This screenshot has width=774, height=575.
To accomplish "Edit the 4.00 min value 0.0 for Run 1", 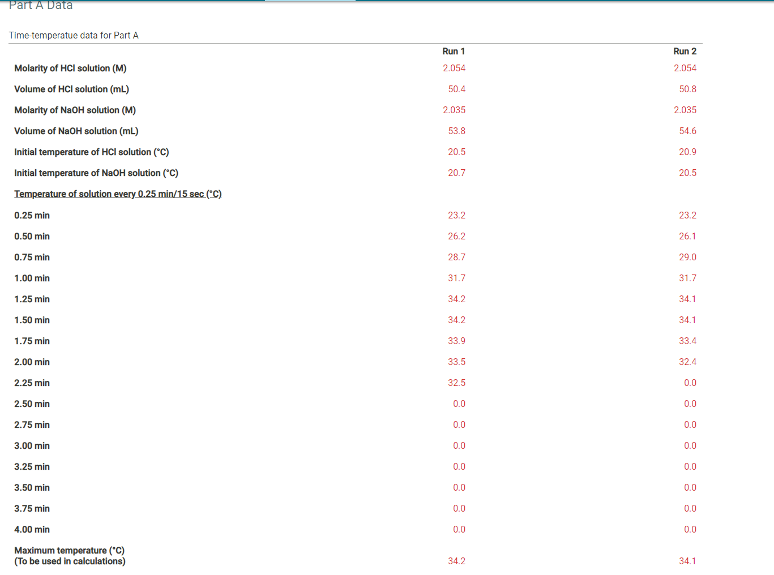I will pos(459,529).
